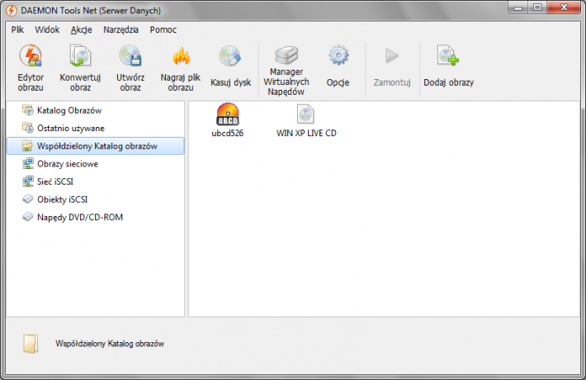Select Współdzielony Katalog obrazów sidebar item
586x380 pixels.
(x=96, y=146)
